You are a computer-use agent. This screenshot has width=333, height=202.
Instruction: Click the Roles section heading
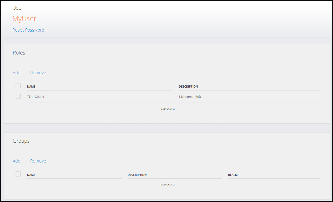point(19,53)
